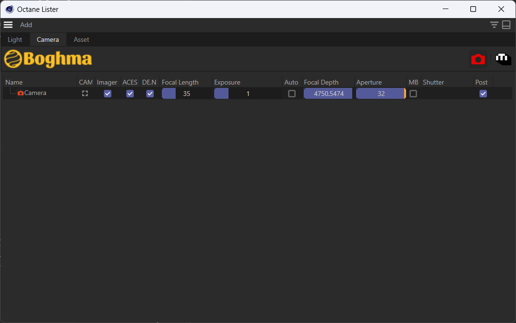
Task: Click the Boghma logo
Action: [48, 59]
